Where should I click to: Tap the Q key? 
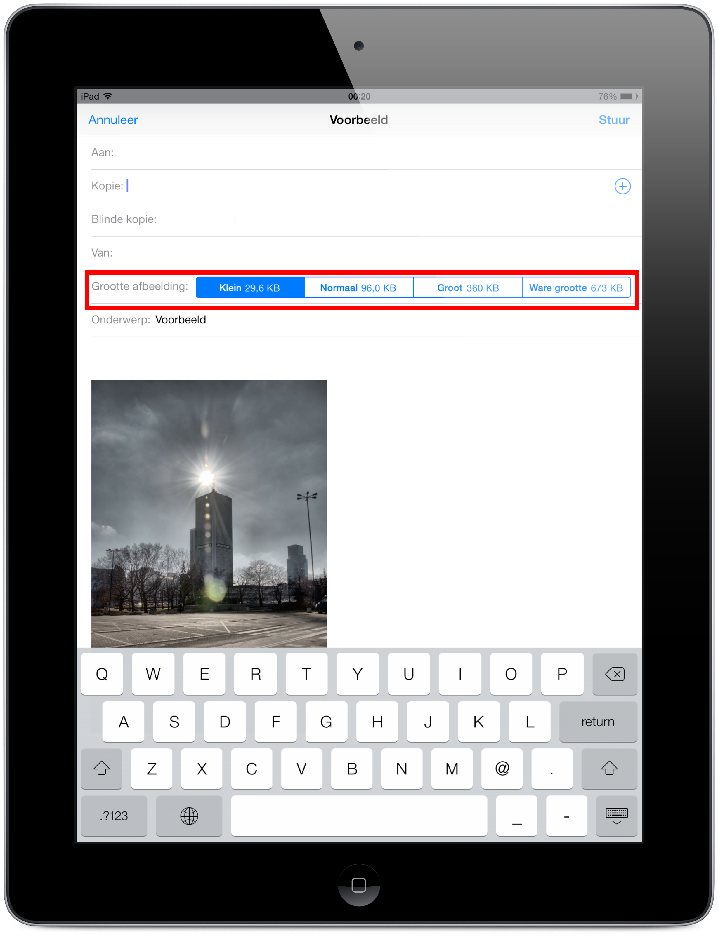point(102,674)
